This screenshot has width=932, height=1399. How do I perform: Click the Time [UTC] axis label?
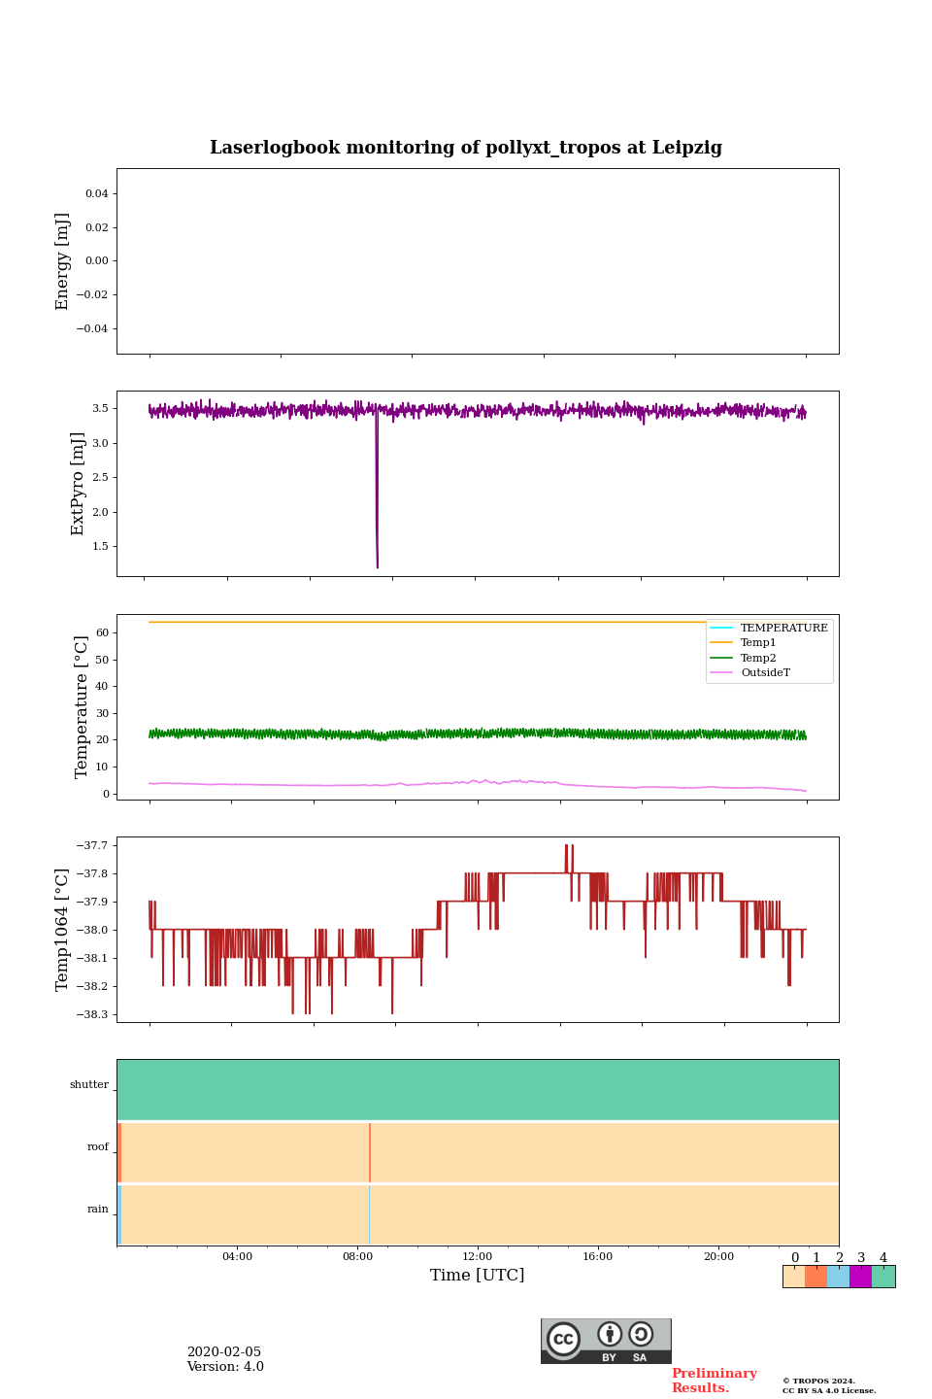(478, 1275)
